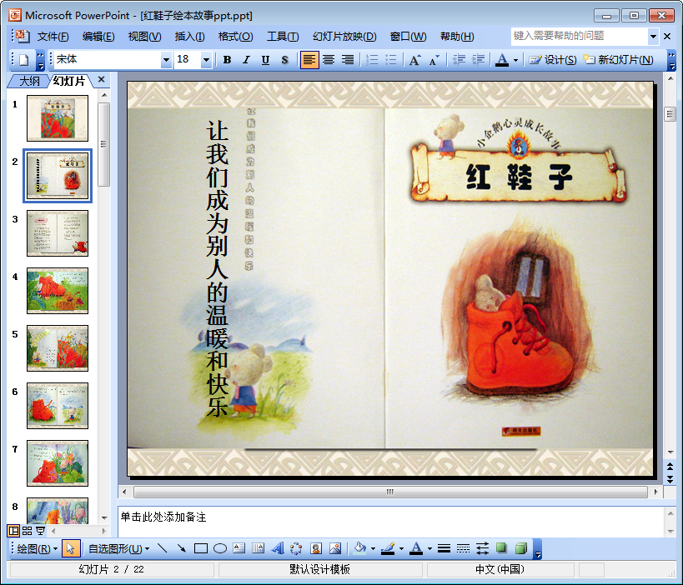Viewport: 683px width, 585px height.
Task: Open the Shadow Style options
Action: 501,548
